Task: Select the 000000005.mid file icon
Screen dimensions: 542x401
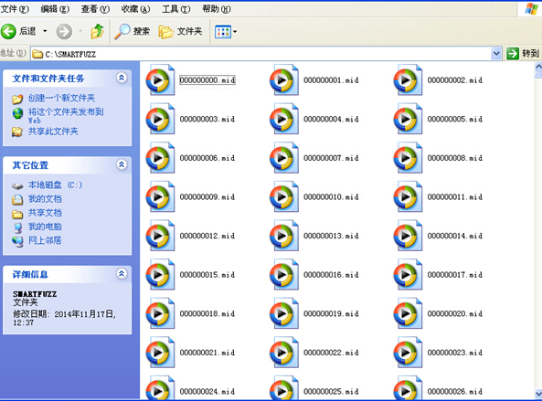Action: (x=408, y=119)
